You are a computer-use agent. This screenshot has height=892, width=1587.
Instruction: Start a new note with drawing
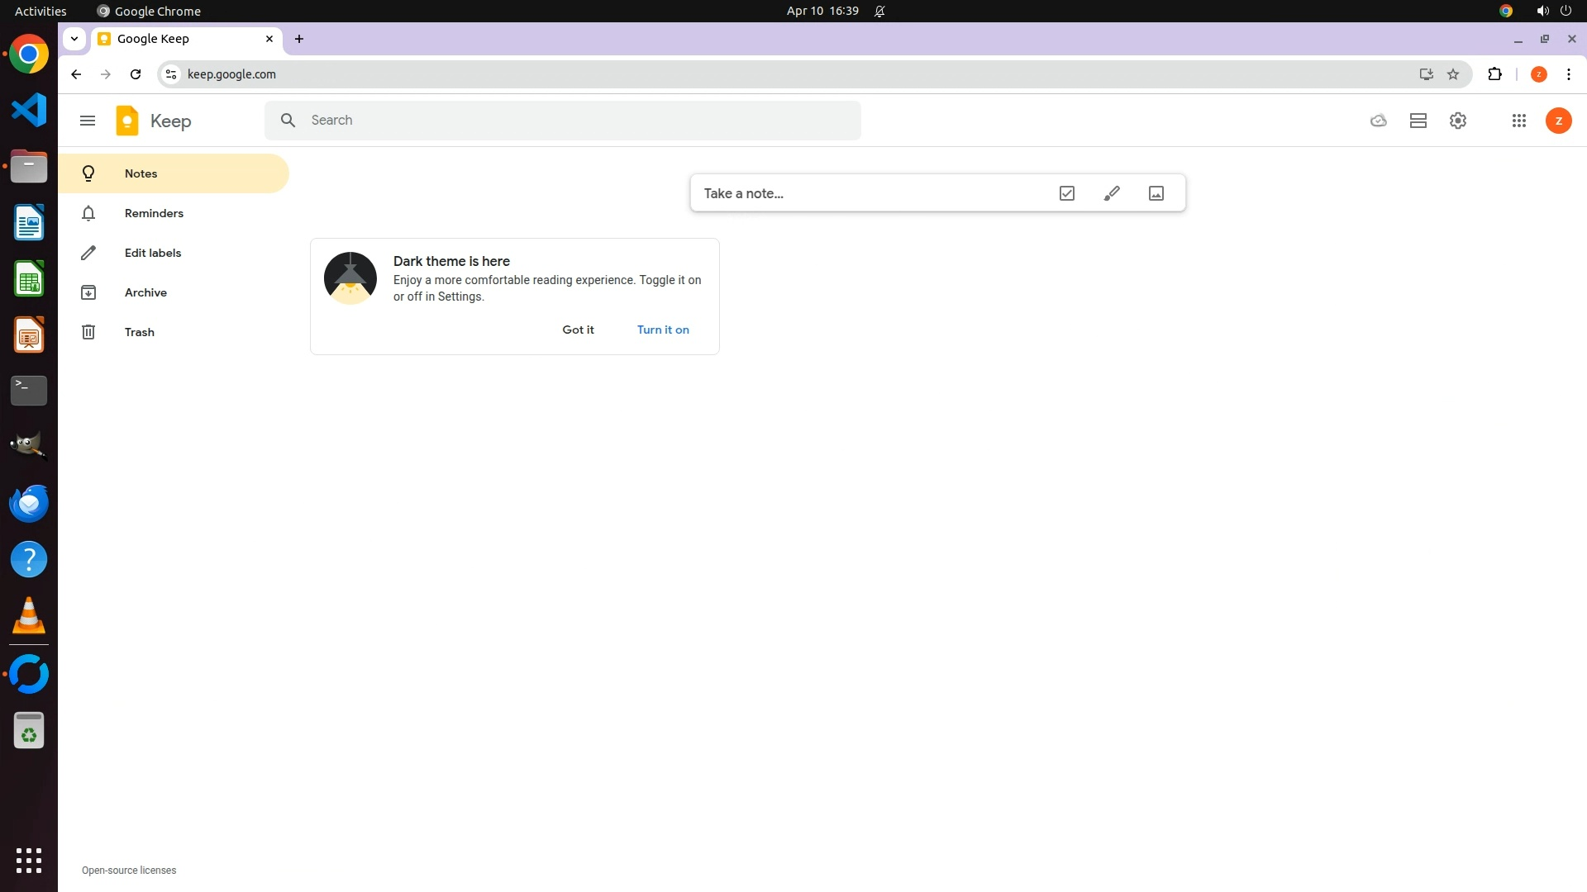tap(1112, 193)
